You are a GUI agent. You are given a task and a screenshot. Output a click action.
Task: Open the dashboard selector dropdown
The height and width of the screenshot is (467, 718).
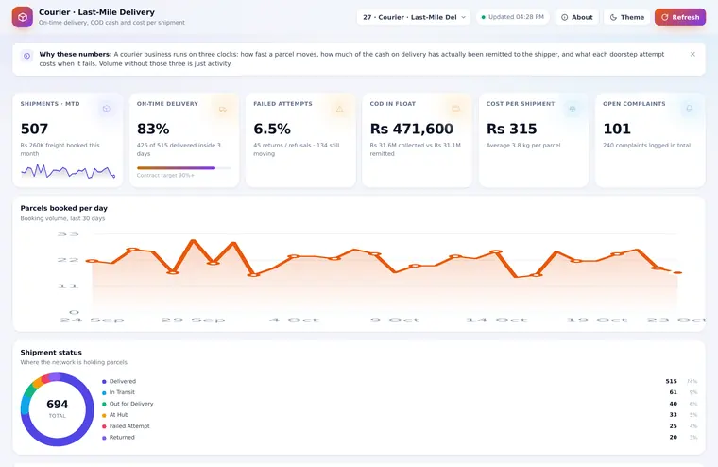point(414,17)
